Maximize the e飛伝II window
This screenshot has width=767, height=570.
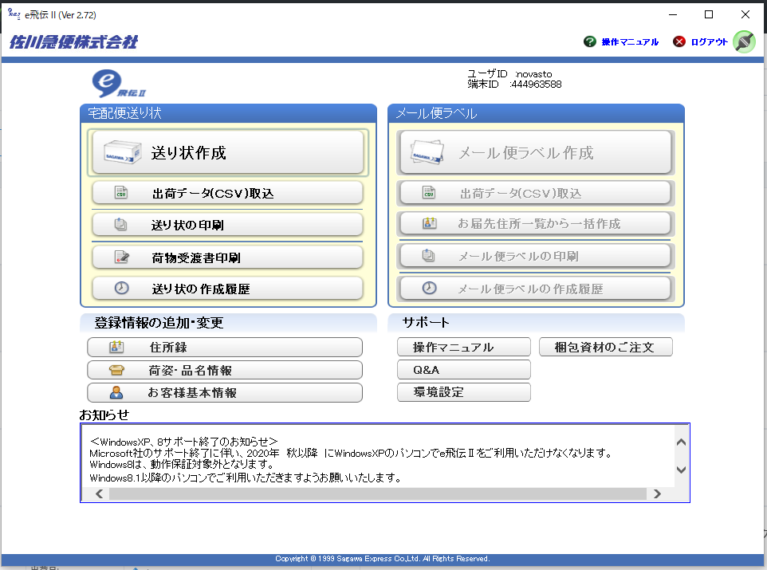[x=708, y=14]
